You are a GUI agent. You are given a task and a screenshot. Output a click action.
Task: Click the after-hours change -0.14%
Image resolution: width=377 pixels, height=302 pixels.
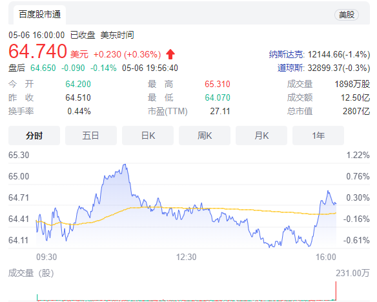[103, 68]
